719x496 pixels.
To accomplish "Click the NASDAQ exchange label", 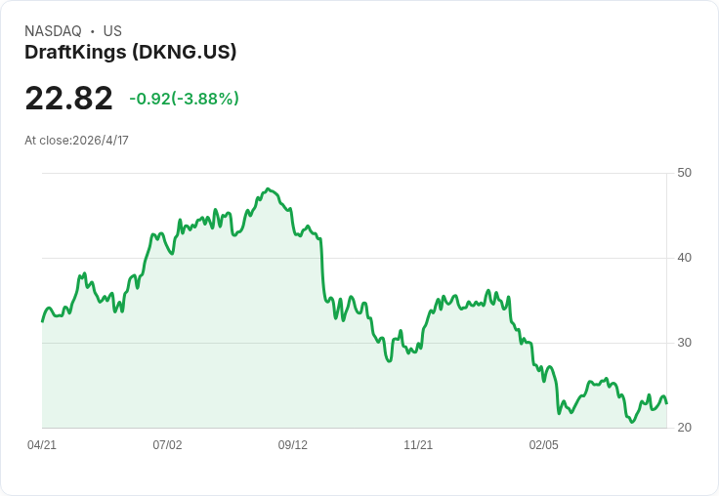I will pos(53,31).
